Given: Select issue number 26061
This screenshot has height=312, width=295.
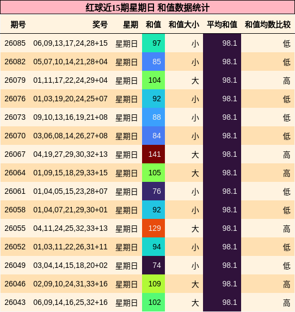Looking at the screenshot, I should point(15,191).
